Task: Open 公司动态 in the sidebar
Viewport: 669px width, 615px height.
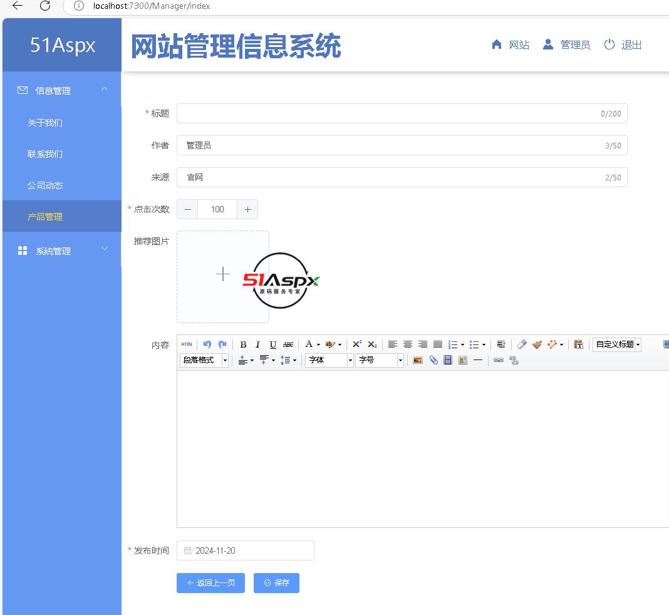Action: [x=45, y=185]
